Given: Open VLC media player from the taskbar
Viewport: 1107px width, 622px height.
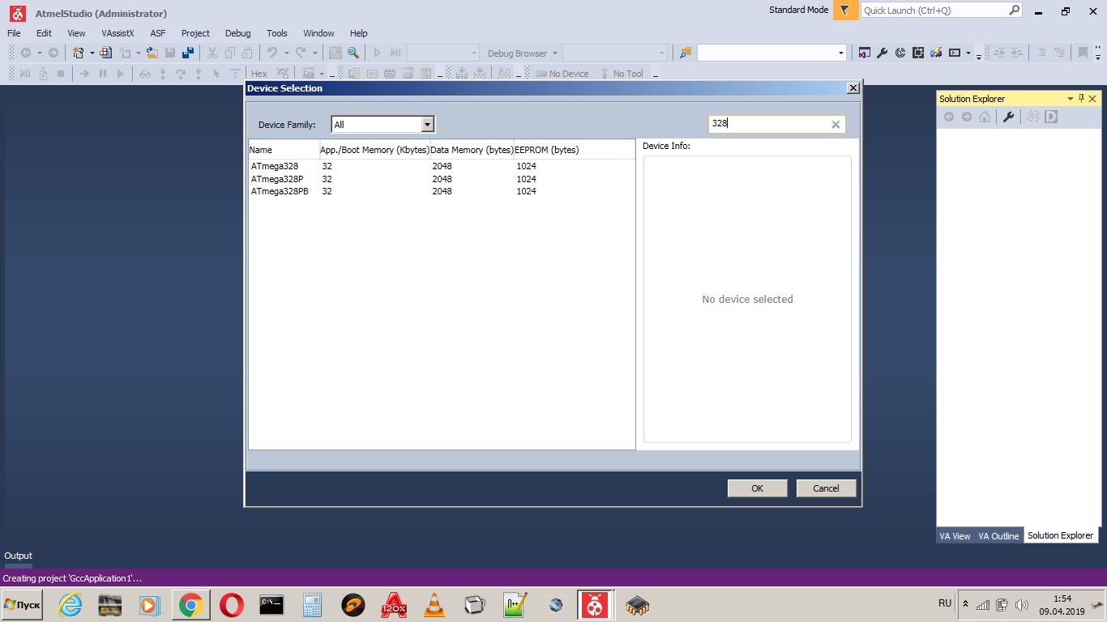Looking at the screenshot, I should pyautogui.click(x=434, y=605).
